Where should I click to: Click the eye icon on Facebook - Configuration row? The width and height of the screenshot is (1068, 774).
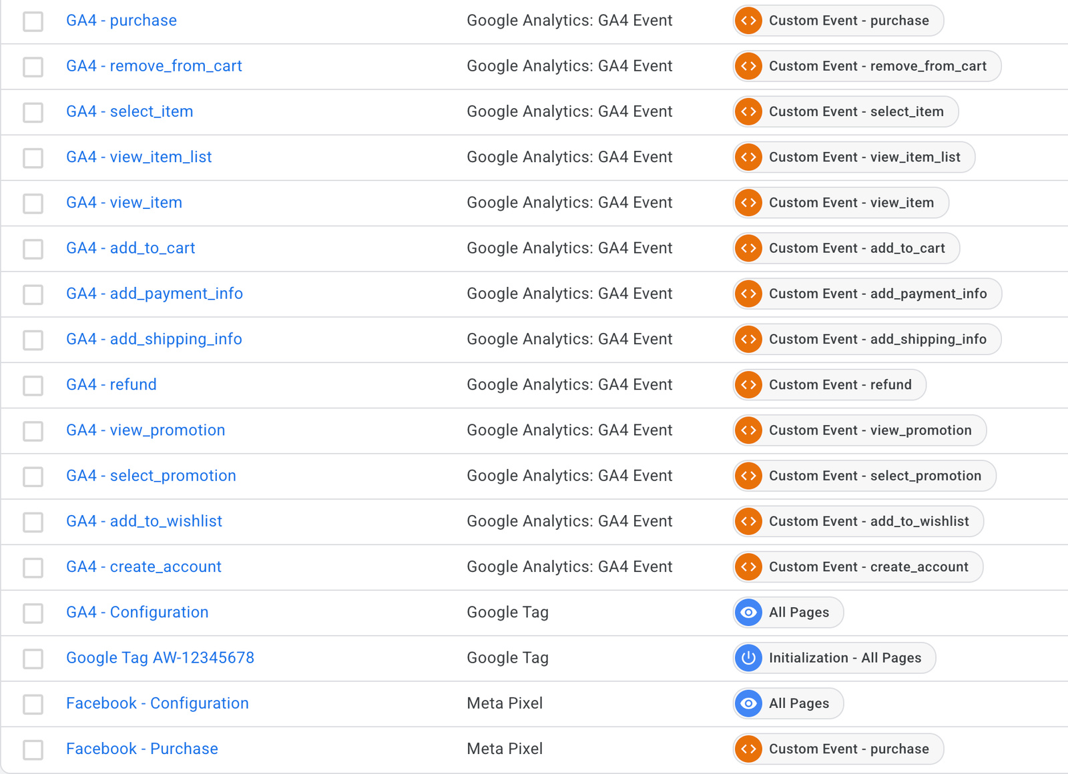[x=749, y=703]
